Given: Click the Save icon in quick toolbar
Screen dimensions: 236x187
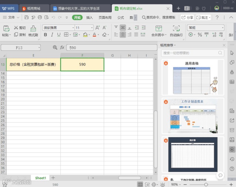Looking at the screenshot, I should [x=26, y=17].
